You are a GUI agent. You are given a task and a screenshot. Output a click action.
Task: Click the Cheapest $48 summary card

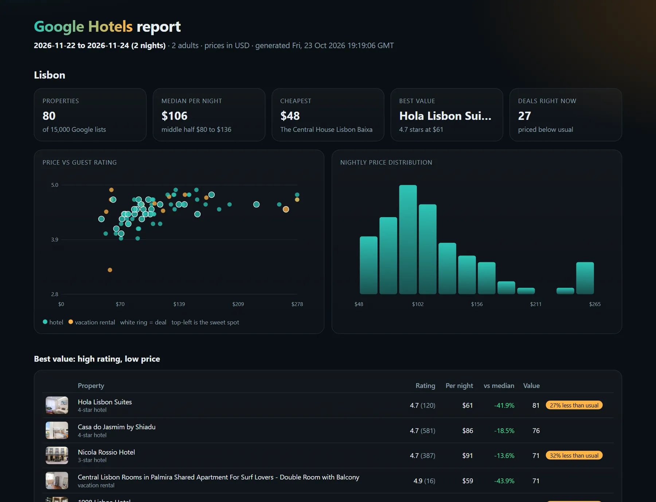coord(328,115)
